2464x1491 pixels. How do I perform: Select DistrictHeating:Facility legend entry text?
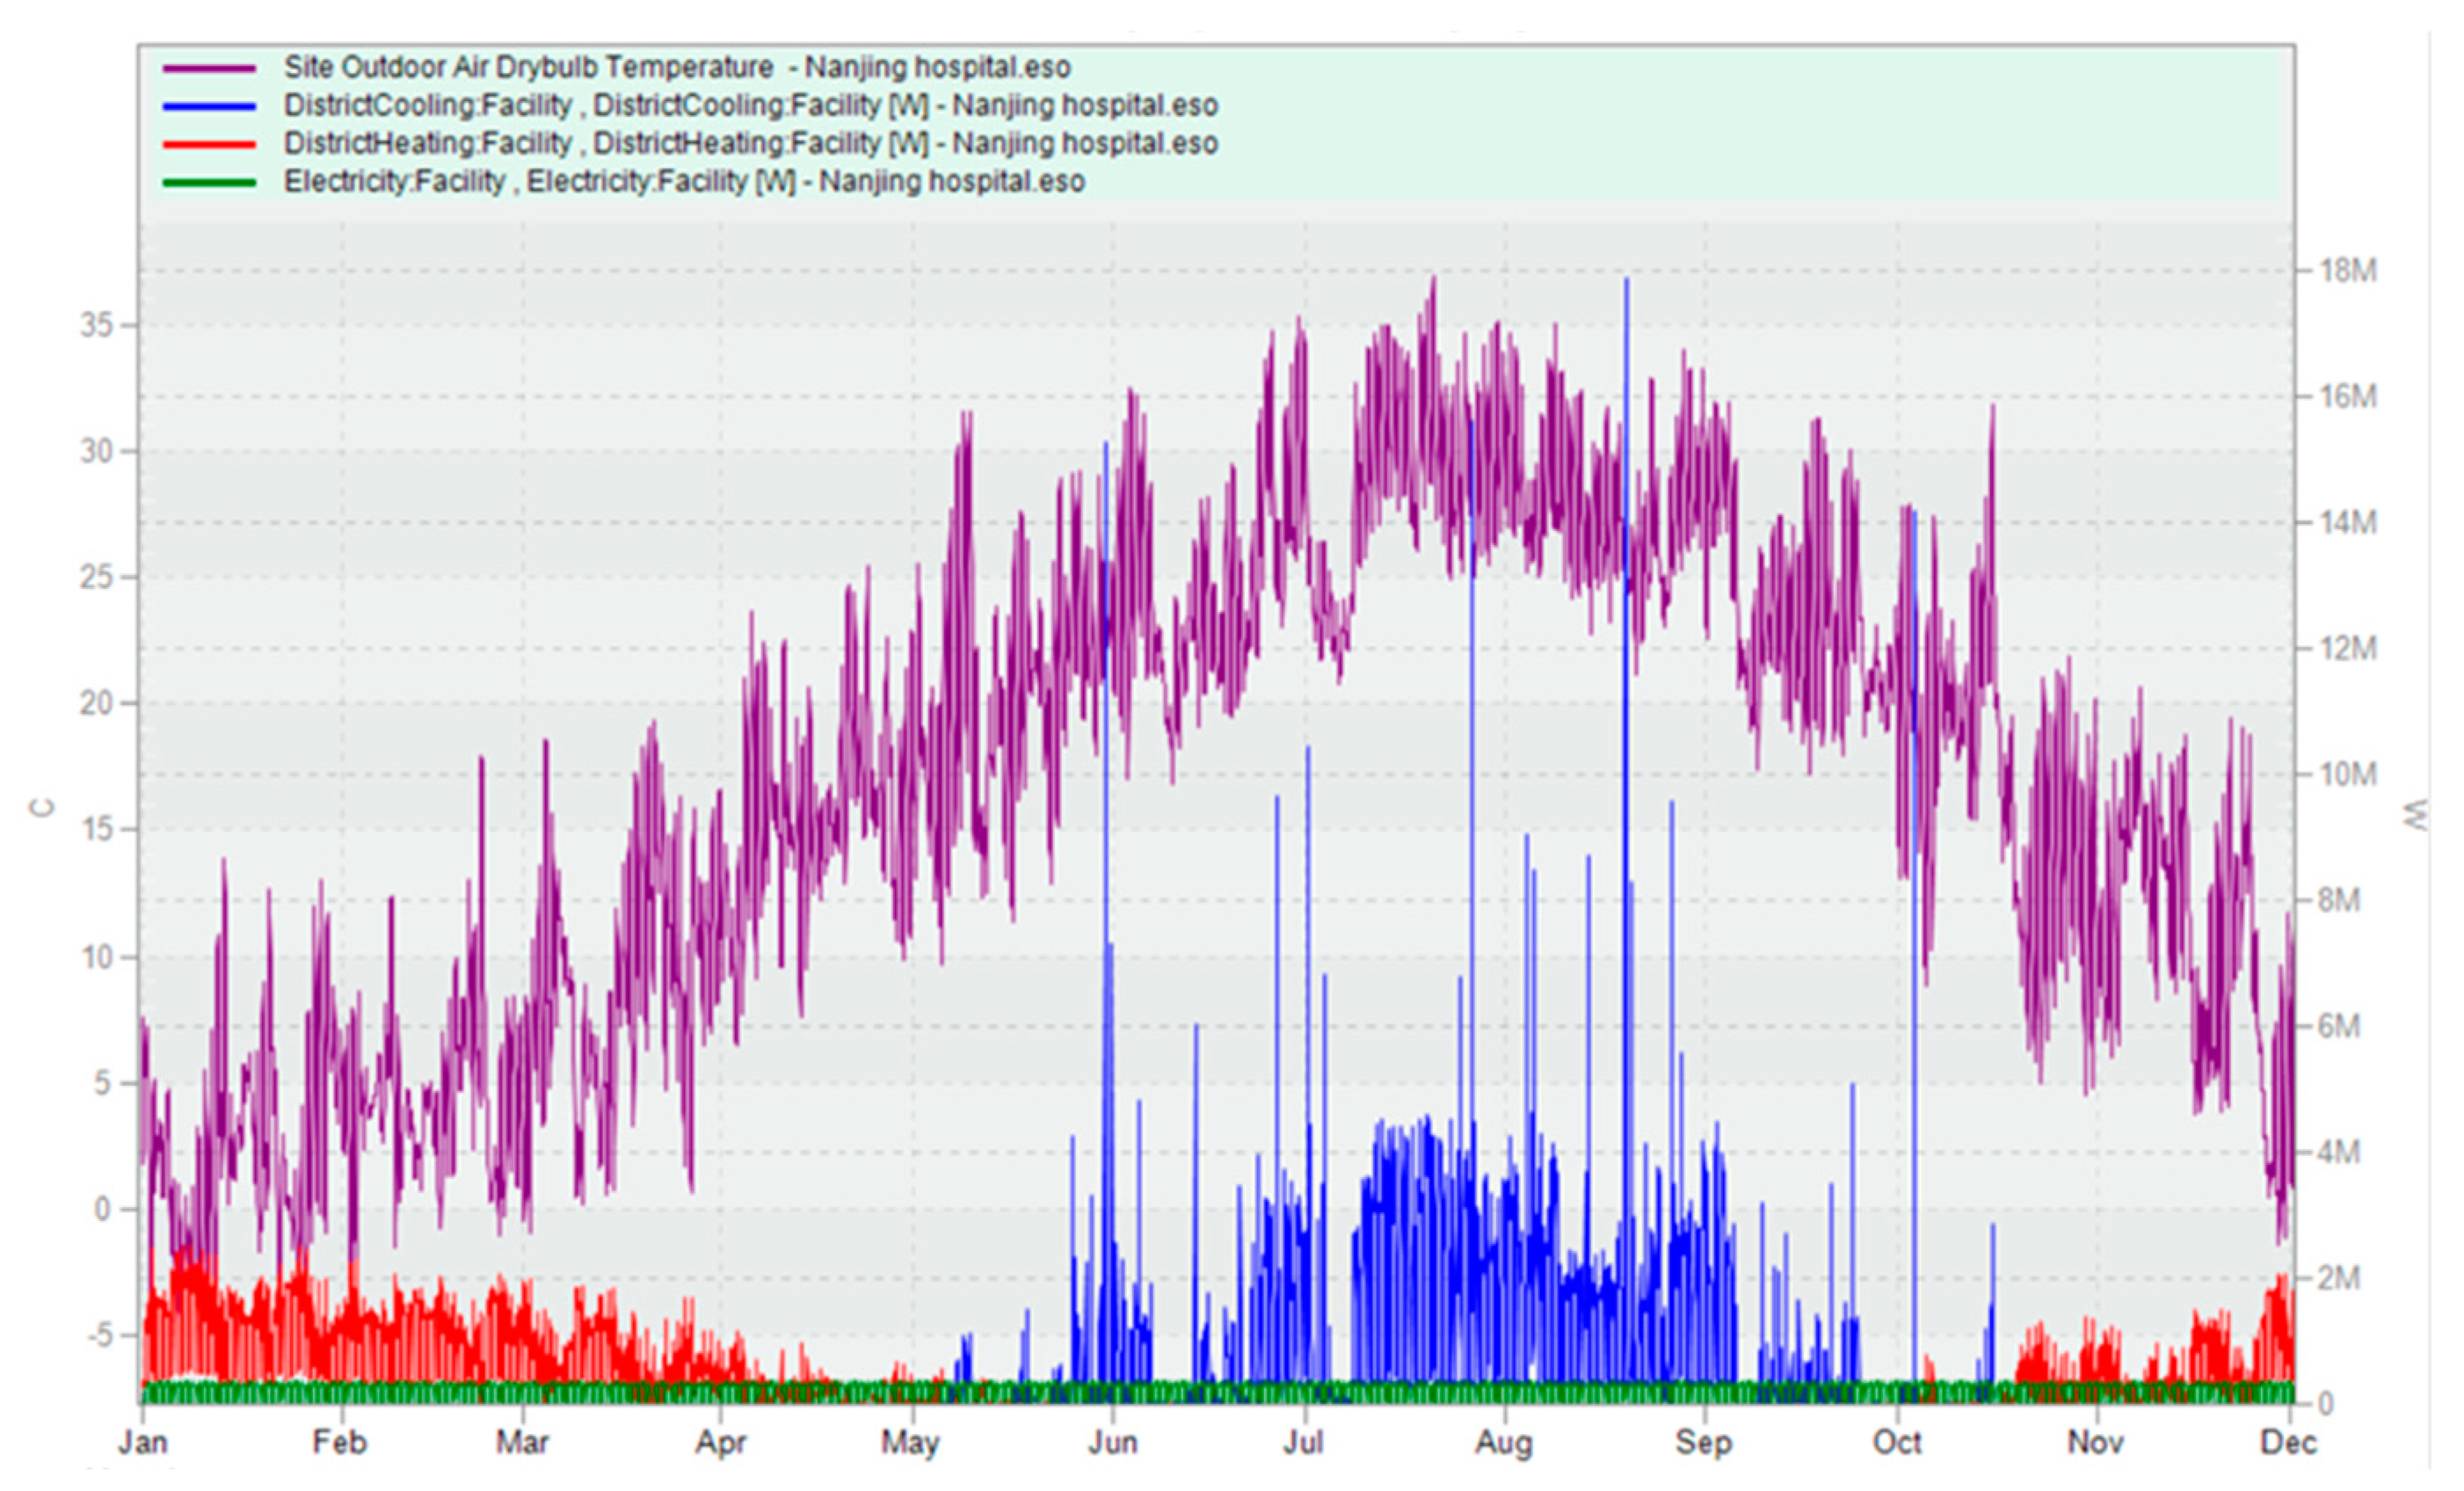click(x=750, y=144)
